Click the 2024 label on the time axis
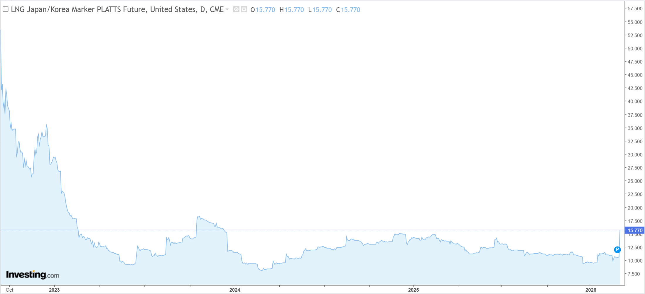The height and width of the screenshot is (294, 645). tap(235, 290)
